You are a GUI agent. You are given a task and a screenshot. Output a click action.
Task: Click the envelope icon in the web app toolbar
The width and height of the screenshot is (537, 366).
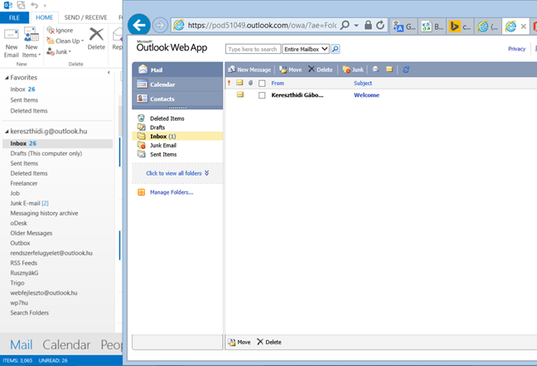389,69
